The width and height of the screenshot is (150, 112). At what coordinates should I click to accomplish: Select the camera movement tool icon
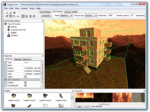[7, 16]
